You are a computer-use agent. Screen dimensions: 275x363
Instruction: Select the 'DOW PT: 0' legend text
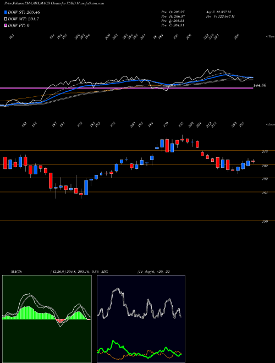[19, 25]
